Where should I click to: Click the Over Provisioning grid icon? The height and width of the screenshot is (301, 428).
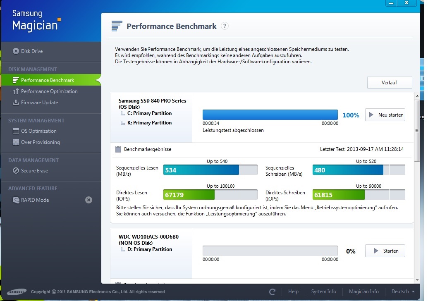(x=16, y=142)
